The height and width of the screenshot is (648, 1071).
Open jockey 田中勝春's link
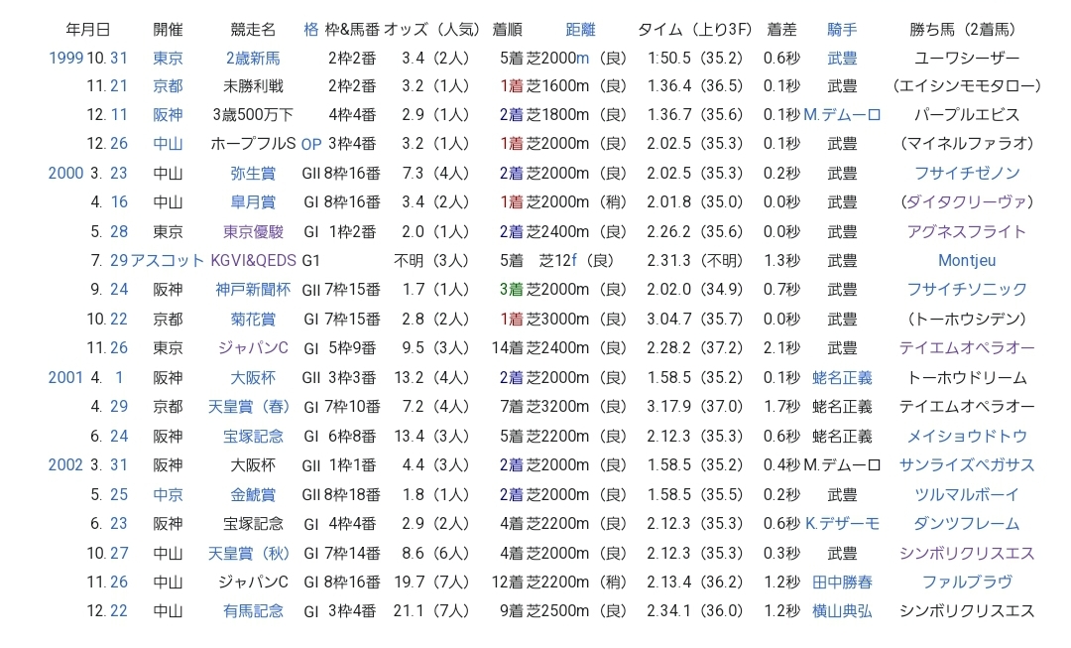coord(842,583)
